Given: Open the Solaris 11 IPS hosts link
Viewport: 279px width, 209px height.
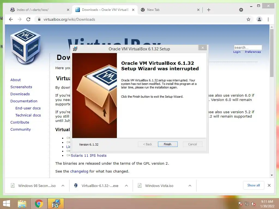Looking at the screenshot, I should pyautogui.click(x=89, y=155).
